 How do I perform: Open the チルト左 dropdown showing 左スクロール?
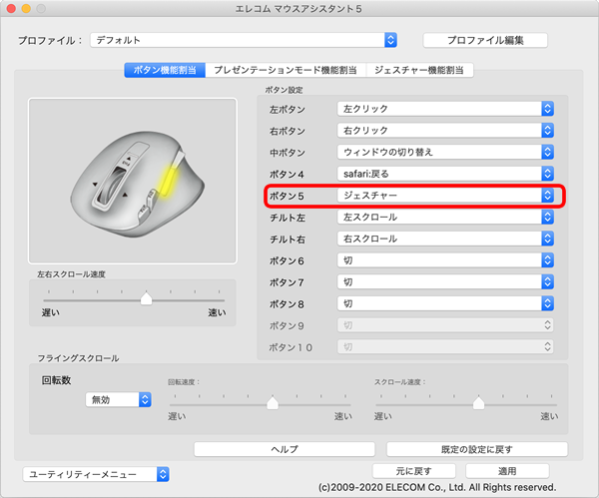(x=445, y=218)
